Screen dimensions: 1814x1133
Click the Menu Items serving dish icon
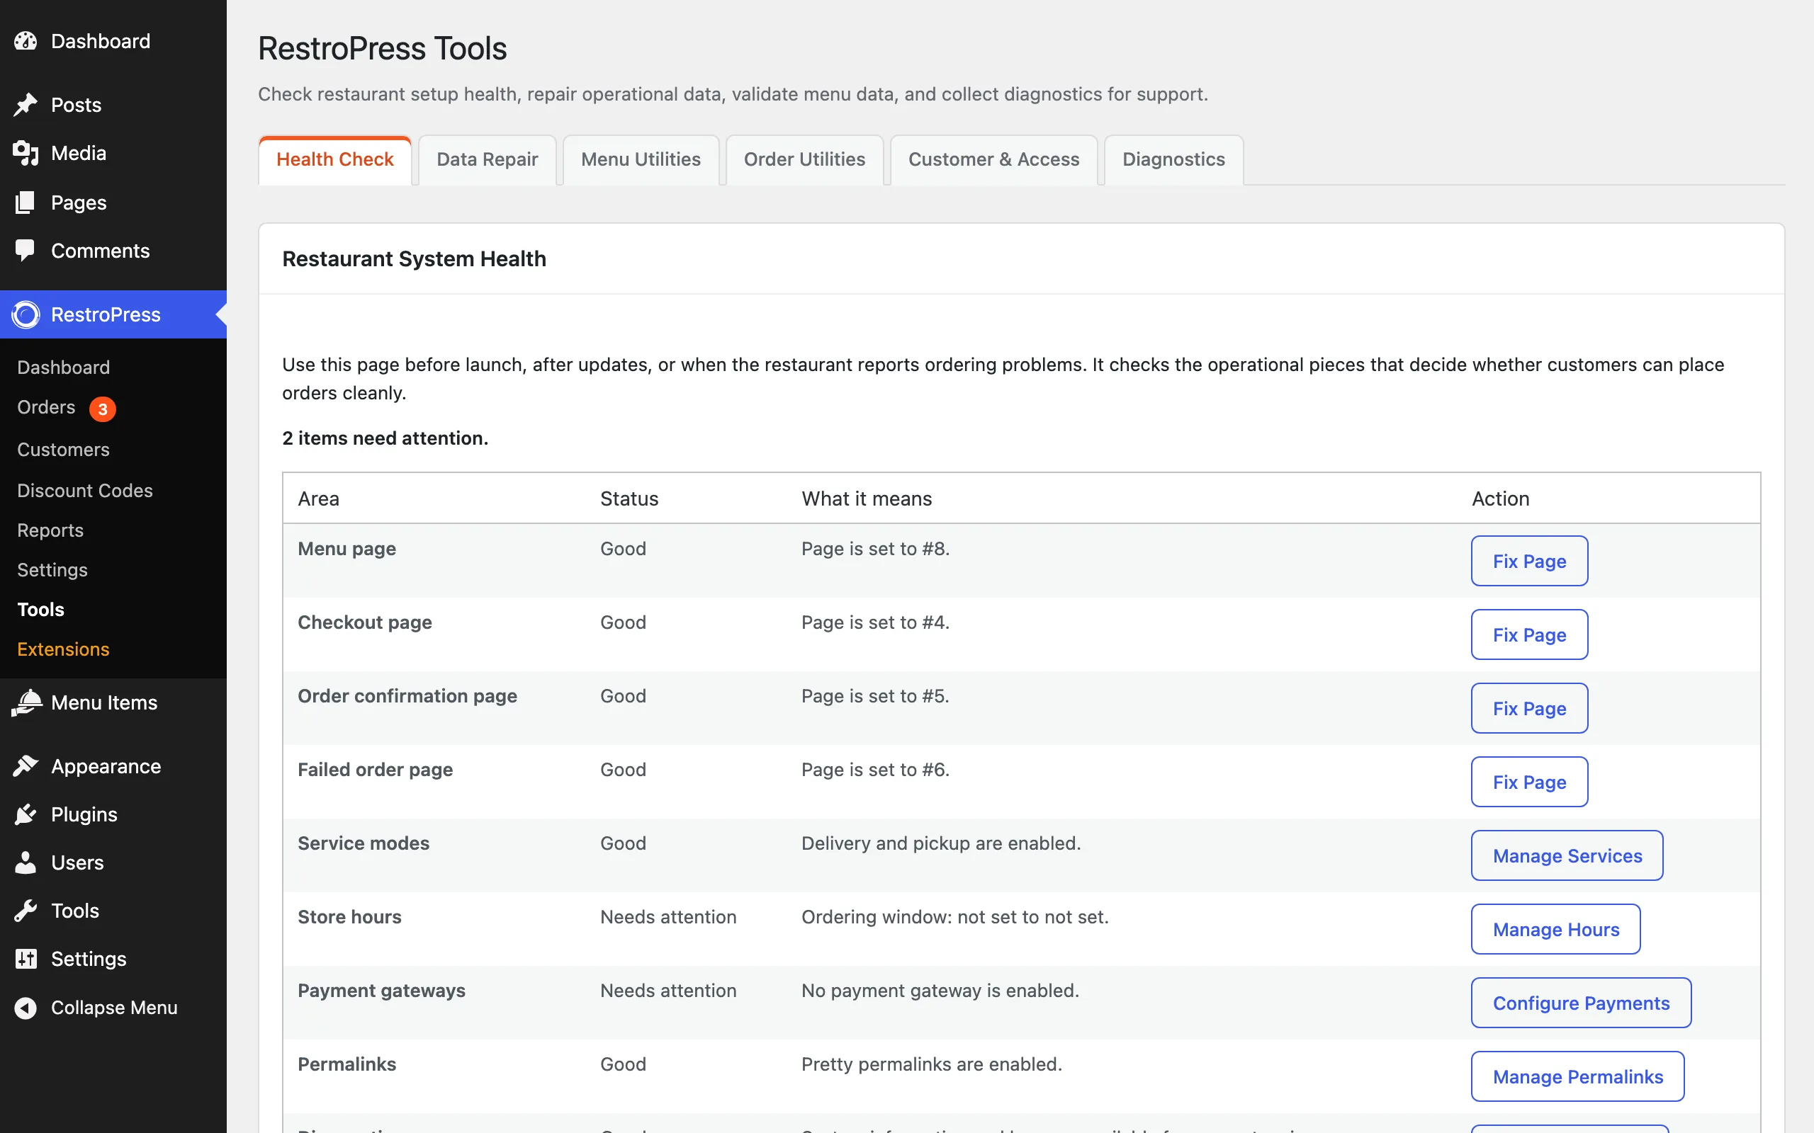(x=27, y=703)
